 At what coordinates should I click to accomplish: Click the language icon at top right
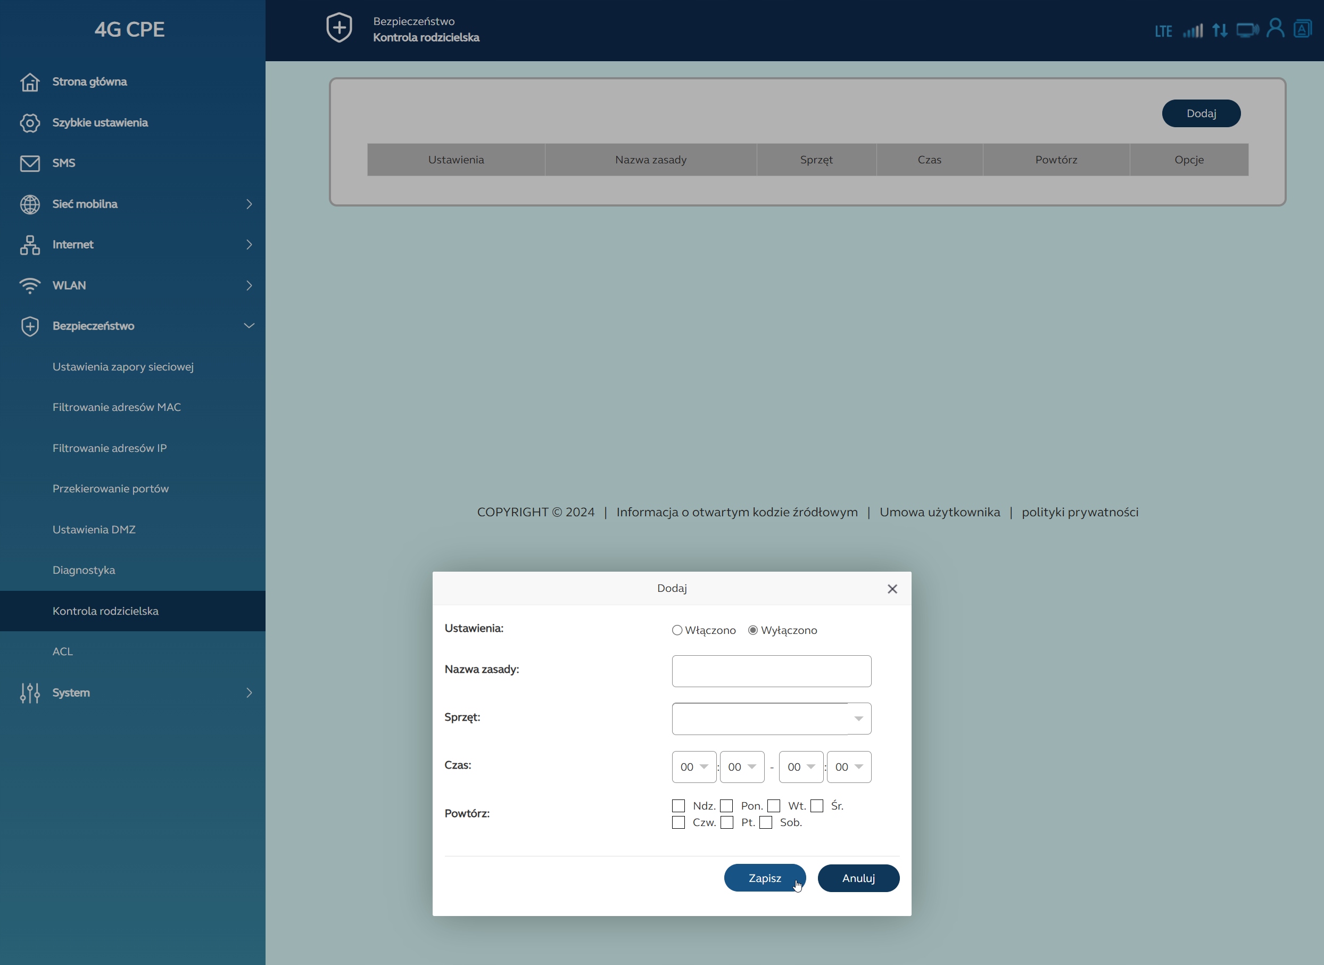pyautogui.click(x=1302, y=29)
